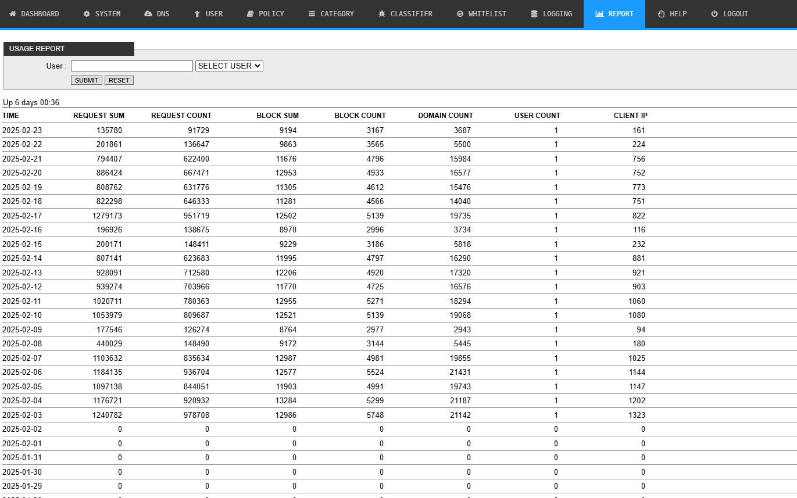Focus the User text input field
The width and height of the screenshot is (797, 498).
pyautogui.click(x=132, y=66)
